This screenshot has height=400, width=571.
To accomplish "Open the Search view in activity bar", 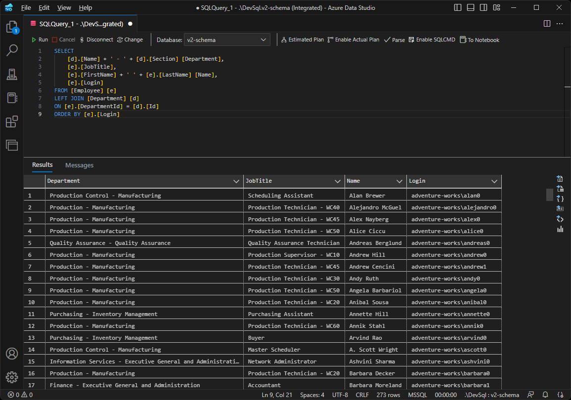I will pos(12,50).
